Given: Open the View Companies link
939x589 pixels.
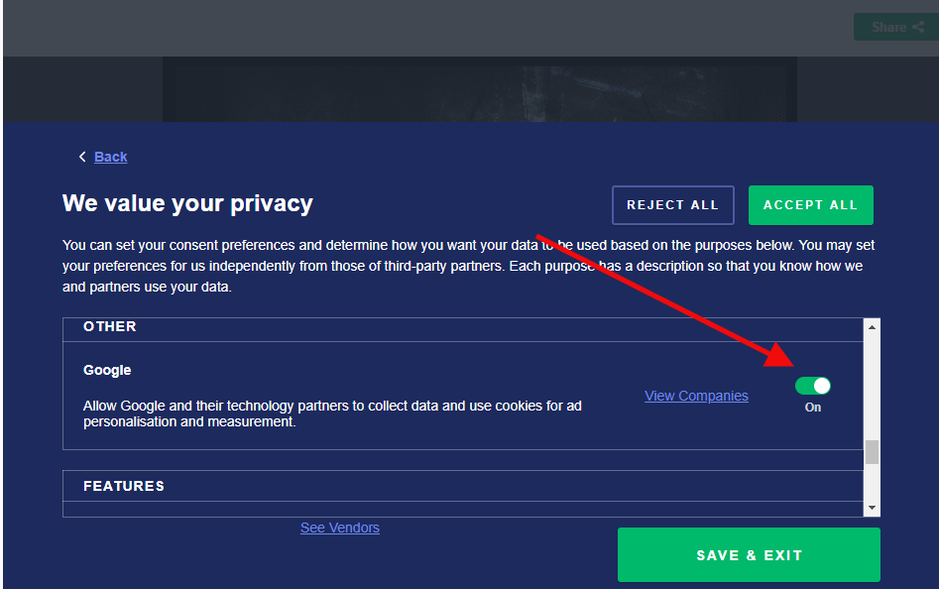Looking at the screenshot, I should click(696, 396).
